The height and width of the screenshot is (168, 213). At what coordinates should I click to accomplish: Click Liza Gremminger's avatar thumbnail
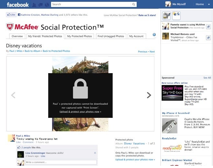[21, 154]
